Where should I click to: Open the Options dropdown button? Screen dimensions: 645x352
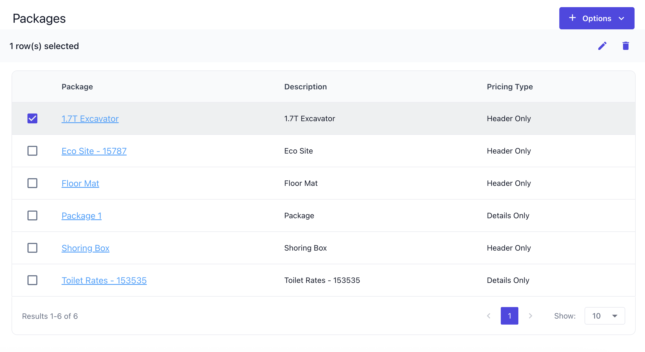597,18
